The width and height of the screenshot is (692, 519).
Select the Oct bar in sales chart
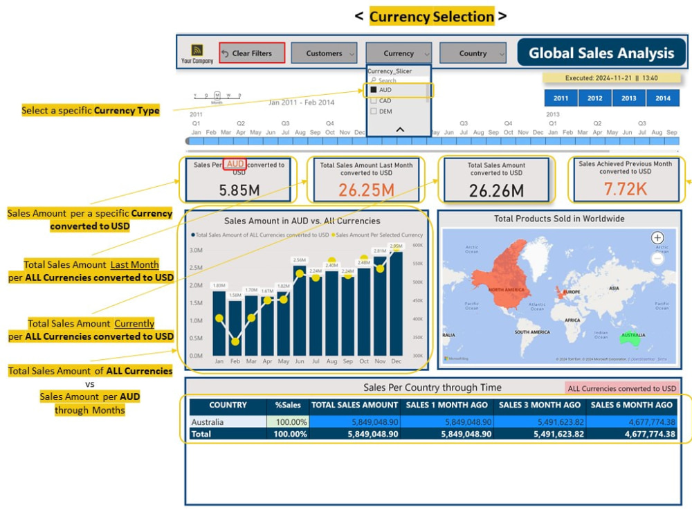pos(364,312)
